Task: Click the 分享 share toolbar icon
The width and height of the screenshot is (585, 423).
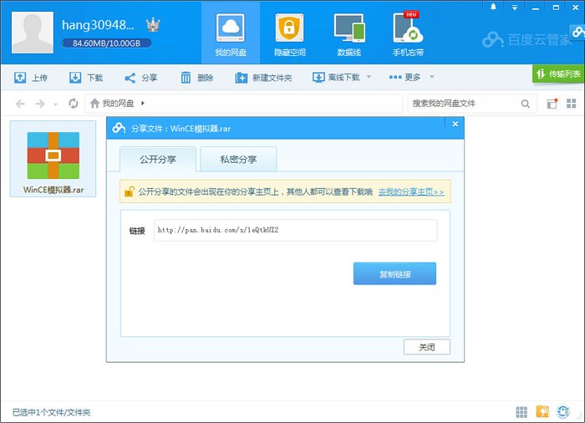Action: pos(130,78)
